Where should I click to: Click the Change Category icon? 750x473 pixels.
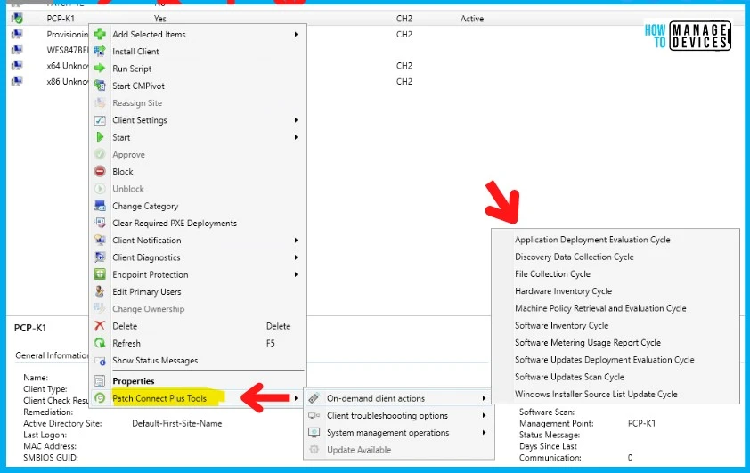[x=100, y=206]
